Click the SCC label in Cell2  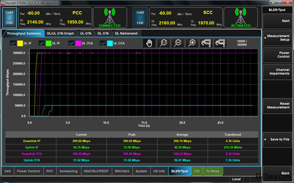tap(208, 13)
